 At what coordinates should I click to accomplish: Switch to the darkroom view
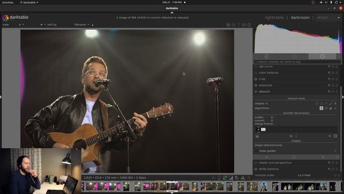click(300, 18)
